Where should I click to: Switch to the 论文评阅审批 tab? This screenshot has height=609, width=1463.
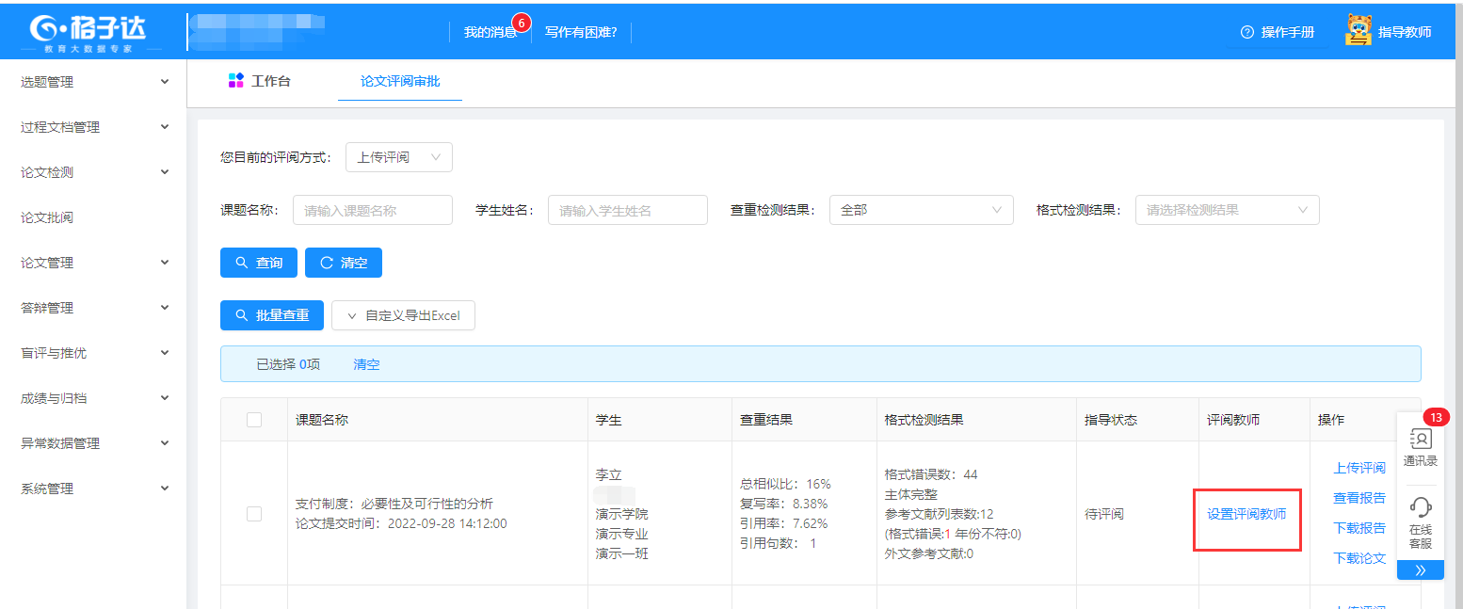(400, 81)
